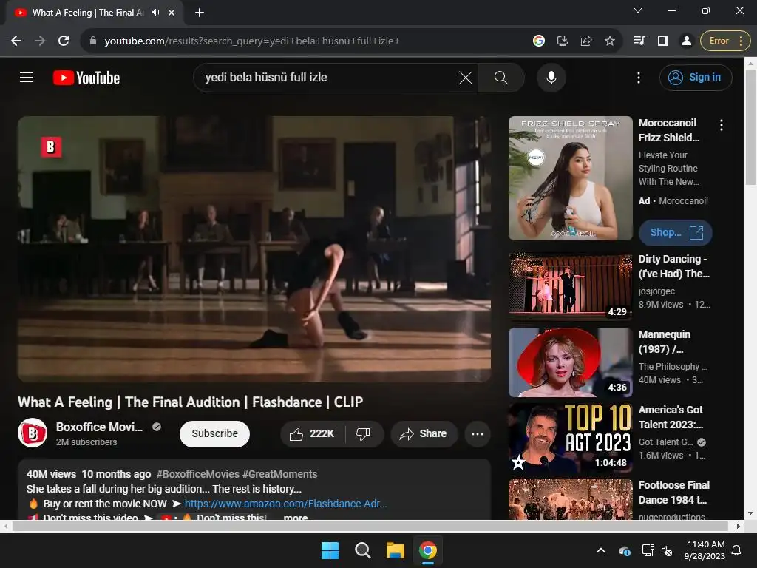Screen dimensions: 757x568
Task: Open a new browser tab
Action: coord(200,13)
